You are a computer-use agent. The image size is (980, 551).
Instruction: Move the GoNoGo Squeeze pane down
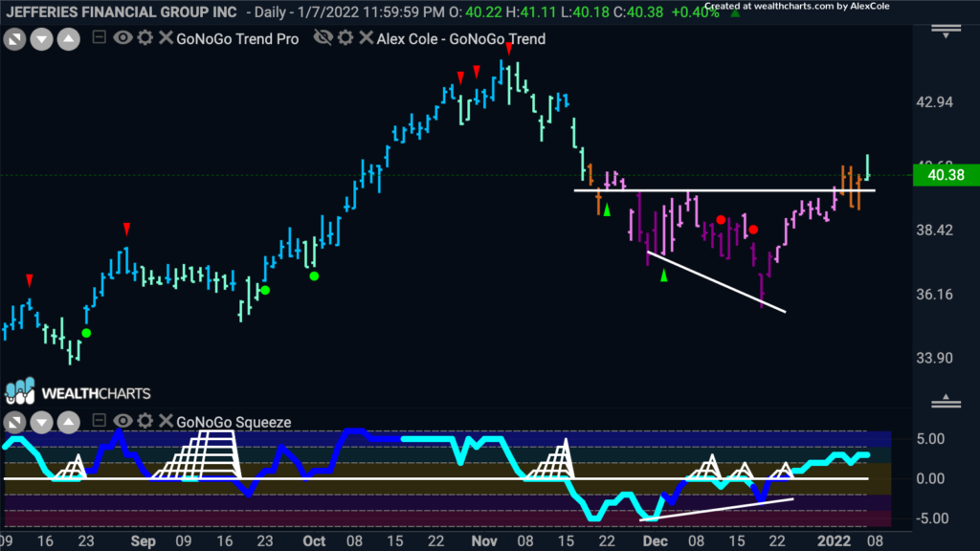[41, 422]
